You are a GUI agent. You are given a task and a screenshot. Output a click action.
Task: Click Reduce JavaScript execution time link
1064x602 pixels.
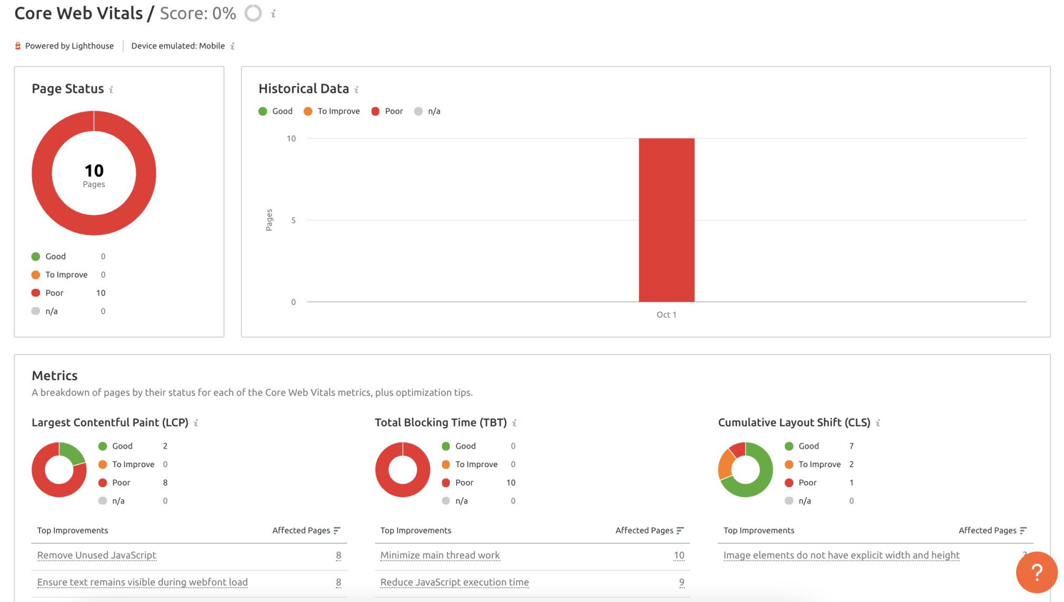click(454, 582)
